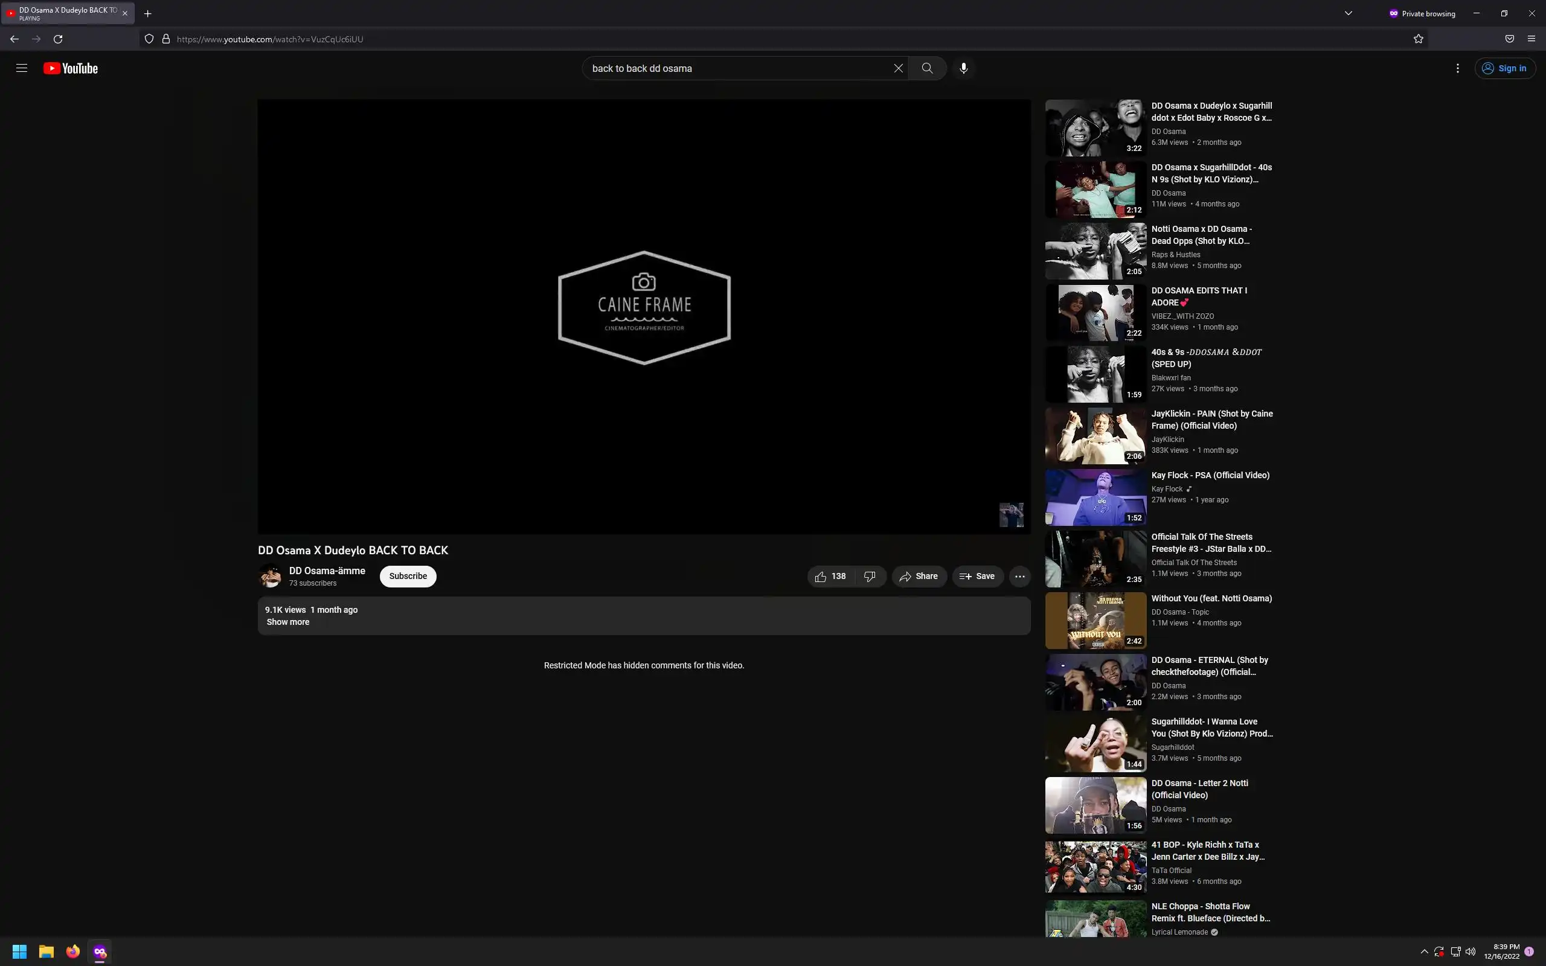
Task: Open more actions ellipsis beside Save
Action: pyautogui.click(x=1019, y=576)
